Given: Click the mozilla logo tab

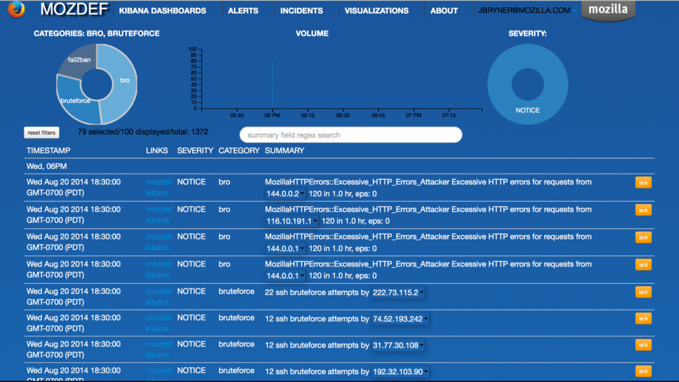Looking at the screenshot, I should [x=607, y=10].
